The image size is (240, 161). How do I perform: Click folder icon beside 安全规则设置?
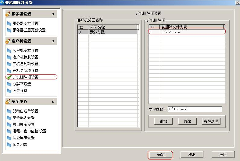point(9,118)
